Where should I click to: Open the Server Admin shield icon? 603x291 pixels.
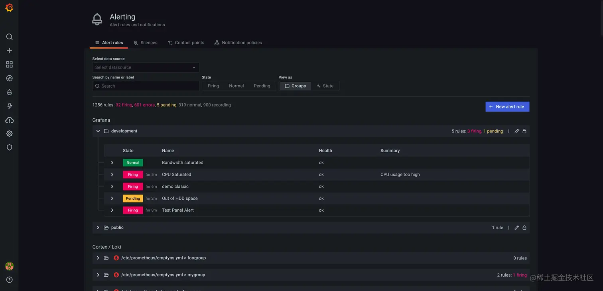coord(9,147)
